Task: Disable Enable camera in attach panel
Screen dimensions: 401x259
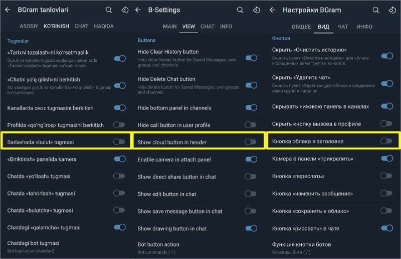Action: pos(251,159)
